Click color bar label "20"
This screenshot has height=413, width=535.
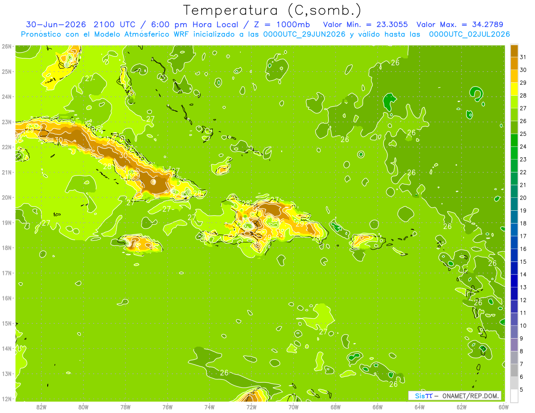tap(523, 198)
